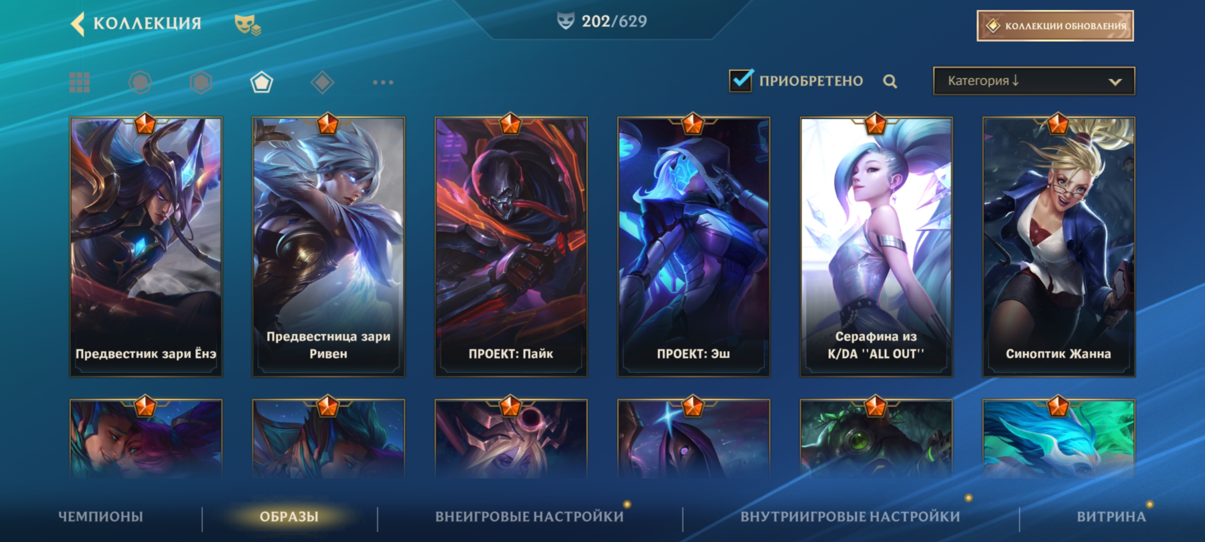Viewport: 1205px width, 542px height.
Task: Open the masks and coins icon
Action: [248, 25]
